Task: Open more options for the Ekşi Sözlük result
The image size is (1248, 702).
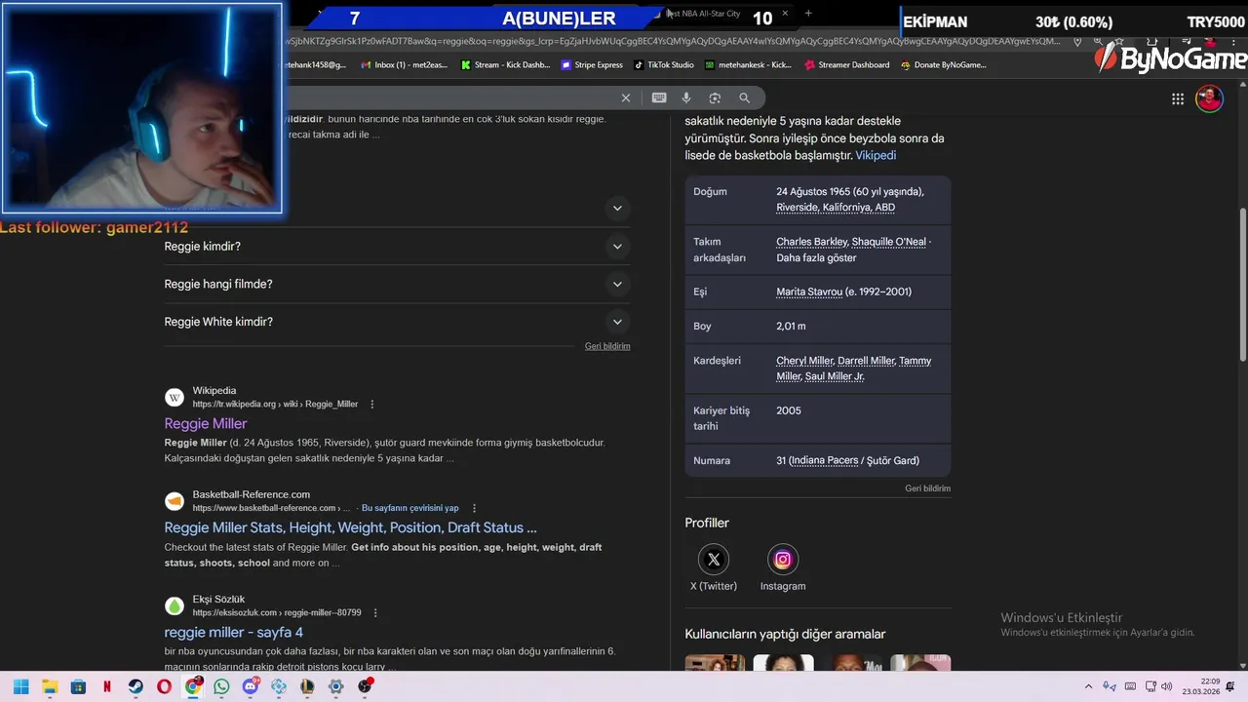Action: 375,612
